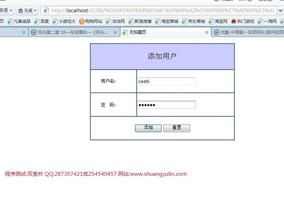This screenshot has width=284, height=206.
Task: Focus the 密码 password field
Action: click(x=166, y=105)
